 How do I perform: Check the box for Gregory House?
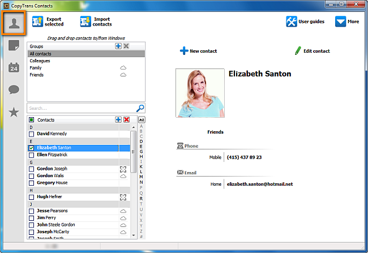pyautogui.click(x=32, y=183)
